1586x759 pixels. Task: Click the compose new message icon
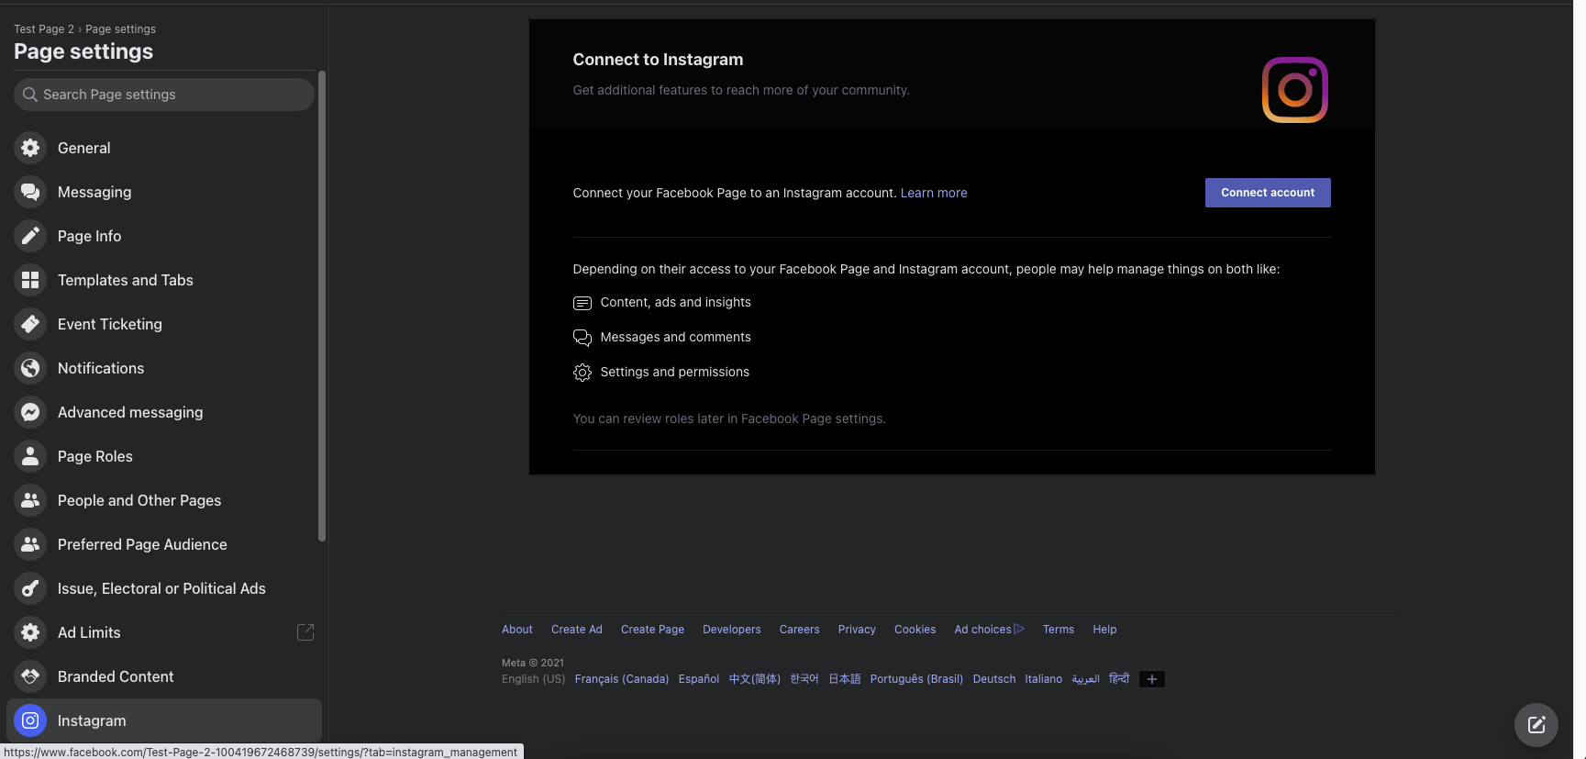pyautogui.click(x=1536, y=725)
